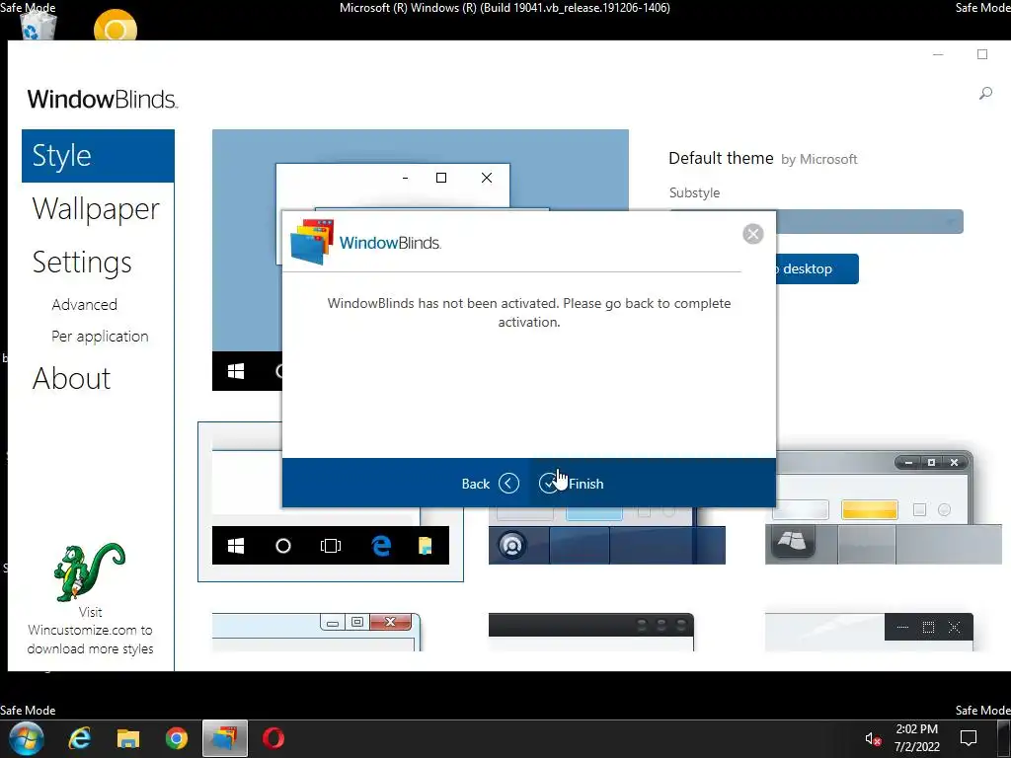Click the Start icon in the default theme preview
This screenshot has height=758, width=1011.
pyautogui.click(x=235, y=371)
